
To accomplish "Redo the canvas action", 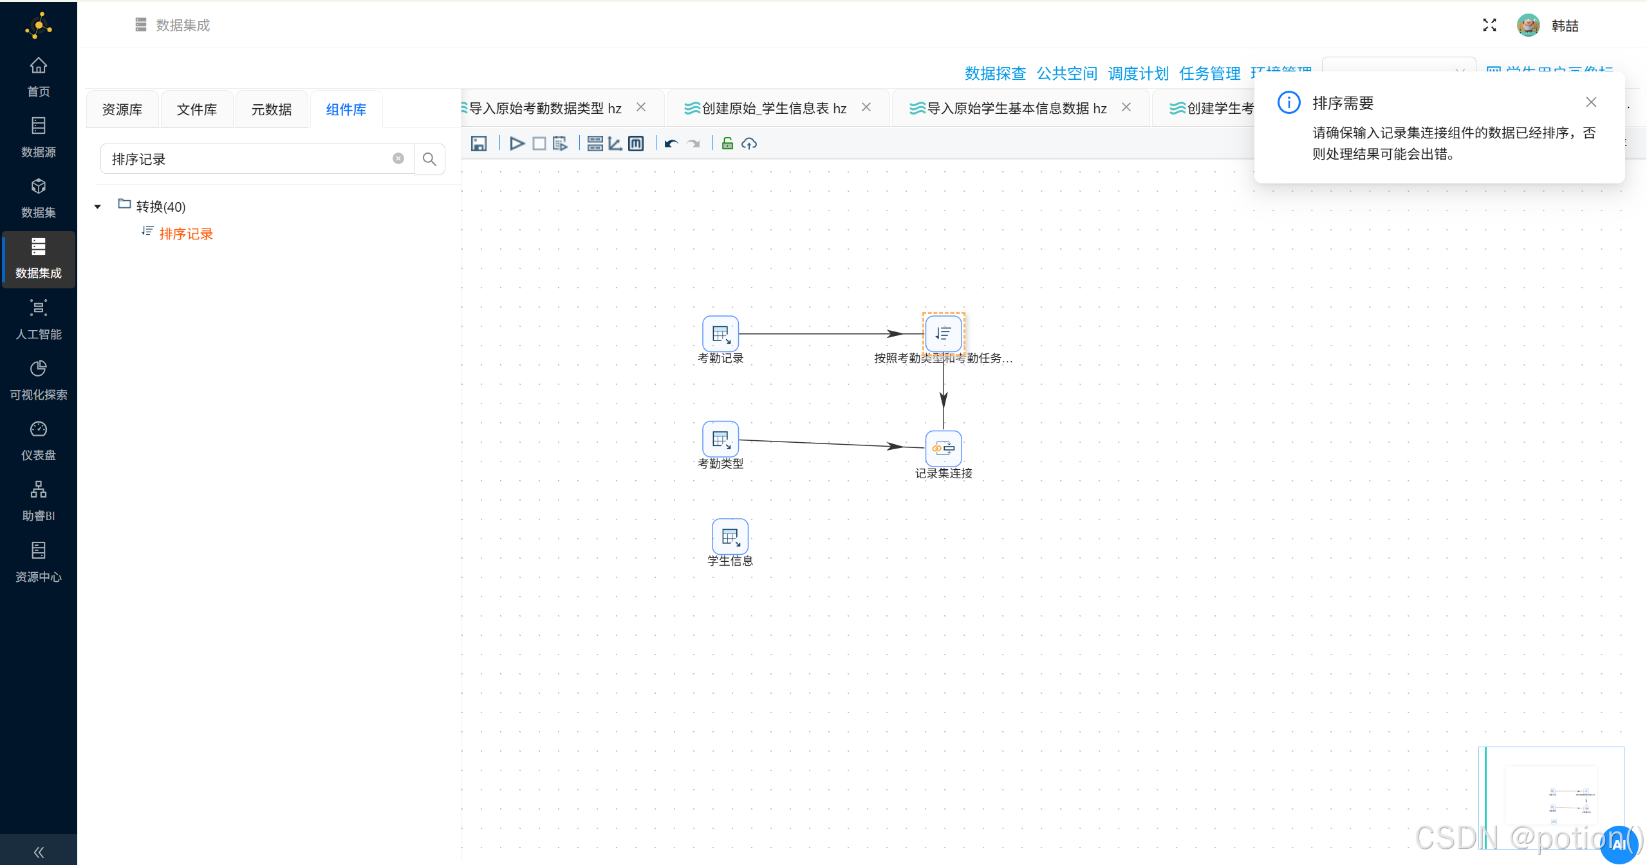I will 693,144.
